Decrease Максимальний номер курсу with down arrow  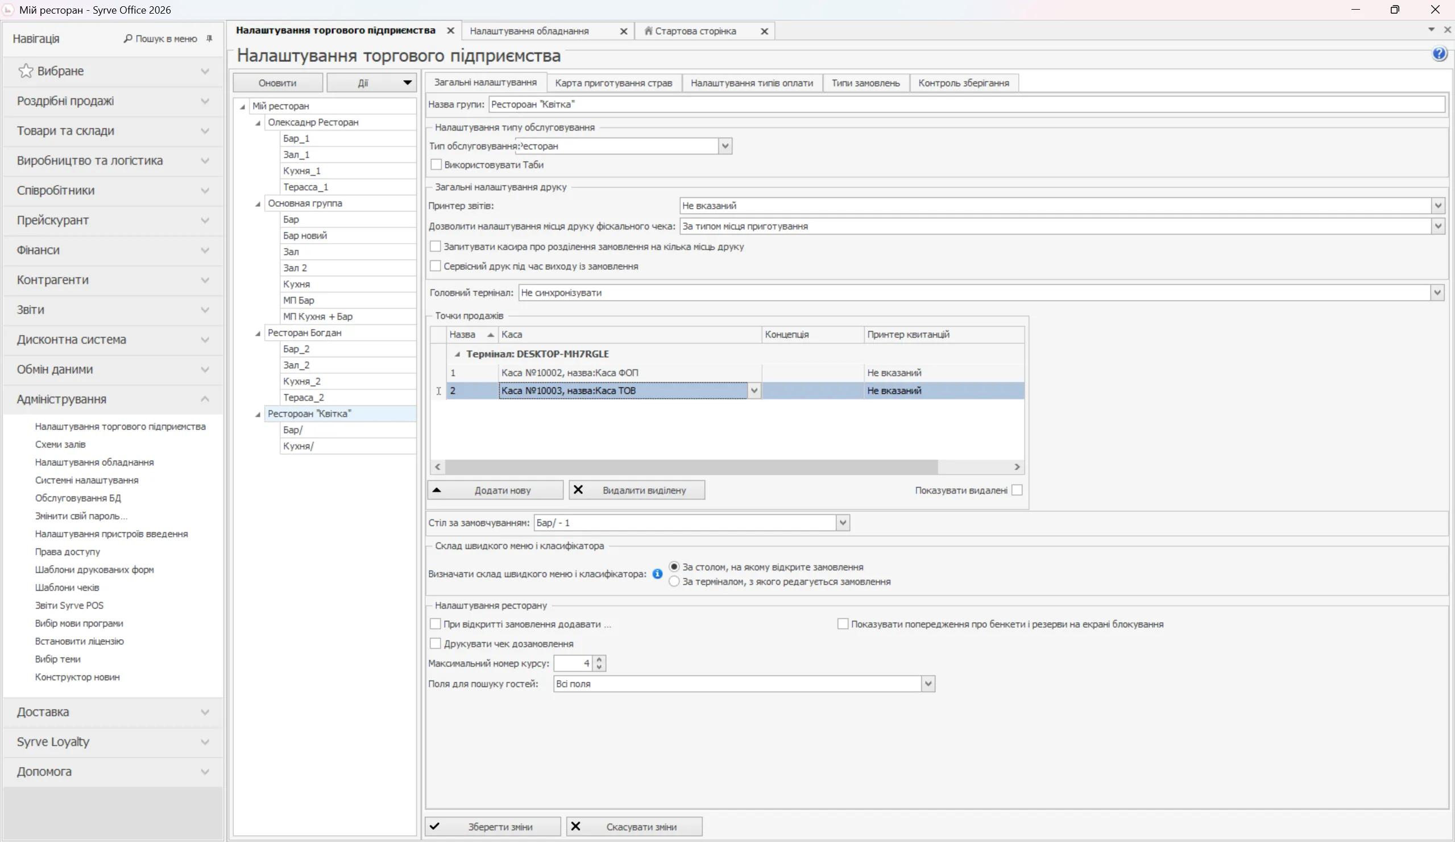(x=599, y=667)
